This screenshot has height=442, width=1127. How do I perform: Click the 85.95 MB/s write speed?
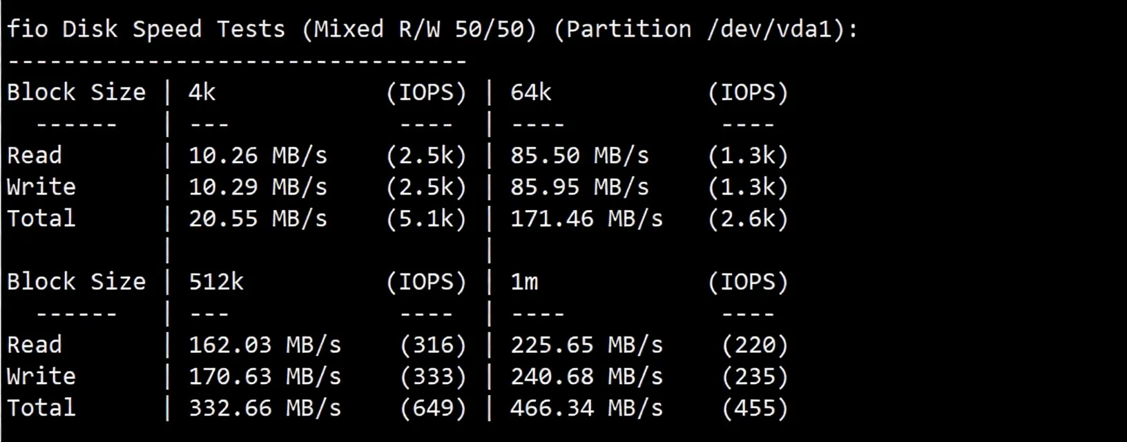point(579,187)
